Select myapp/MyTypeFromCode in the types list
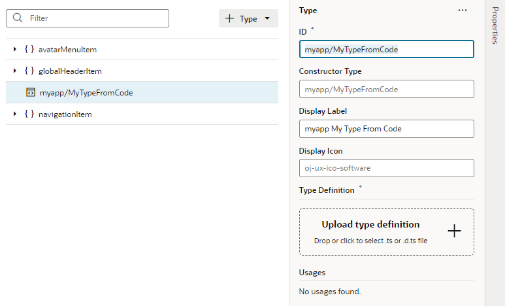Screen dimensions: 505x306 click(x=142, y=93)
